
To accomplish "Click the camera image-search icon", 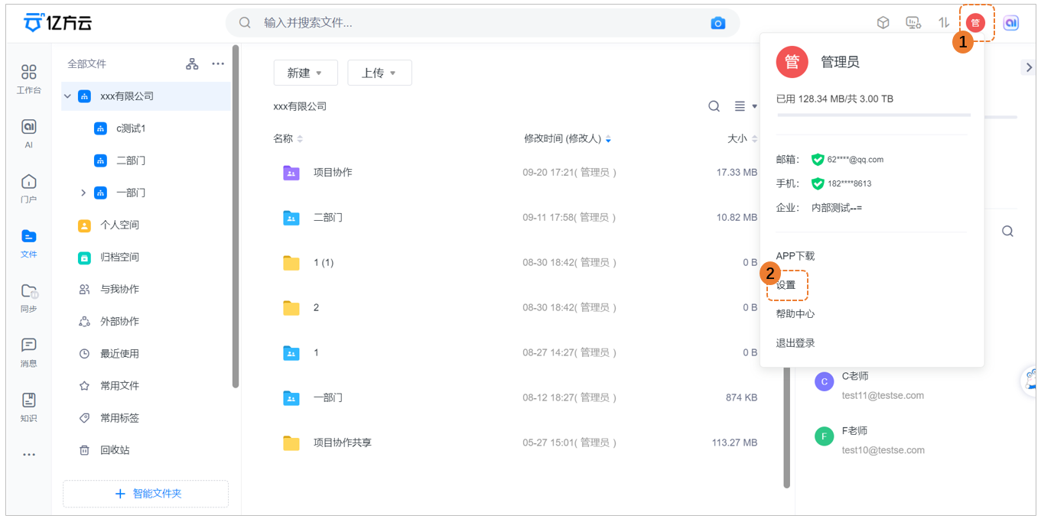I will click(x=717, y=23).
